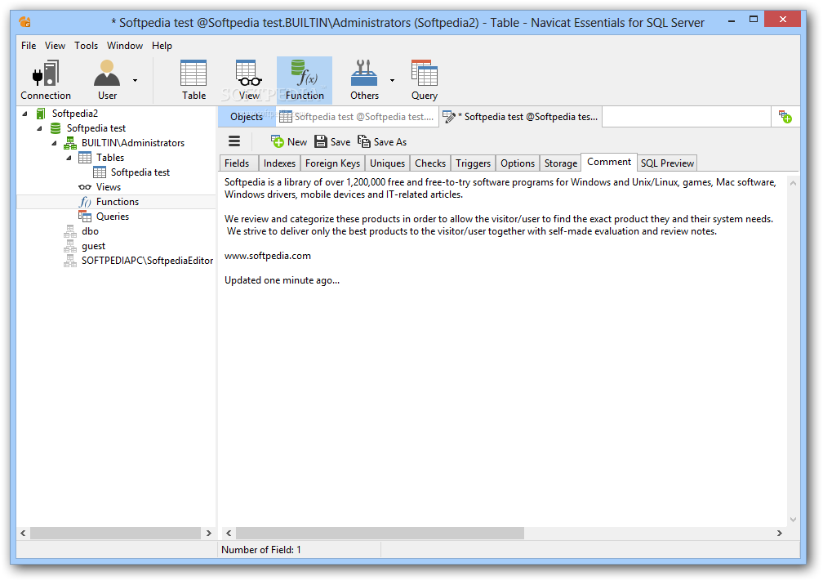Open the Others button dropdown arrow
823x581 pixels.
pos(392,80)
